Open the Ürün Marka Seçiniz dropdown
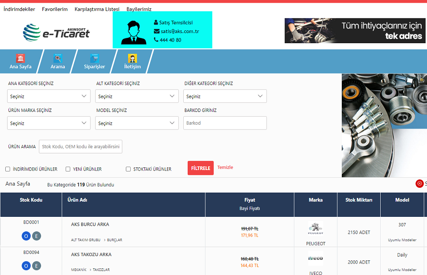 [49, 123]
